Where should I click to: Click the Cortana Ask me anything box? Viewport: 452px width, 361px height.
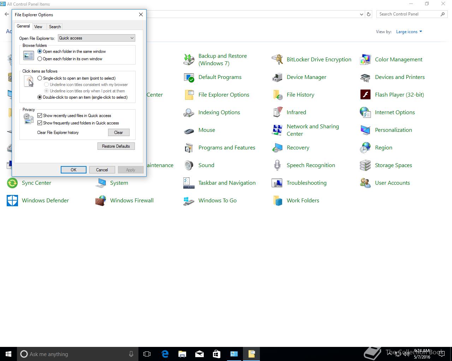77,354
